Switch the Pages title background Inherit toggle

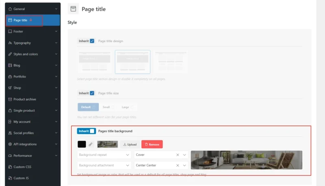point(92,131)
